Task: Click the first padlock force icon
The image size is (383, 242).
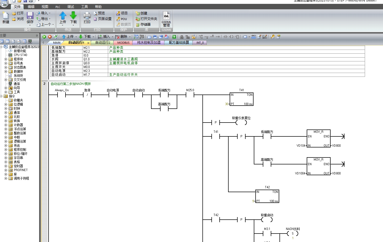Action: [x=182, y=37]
